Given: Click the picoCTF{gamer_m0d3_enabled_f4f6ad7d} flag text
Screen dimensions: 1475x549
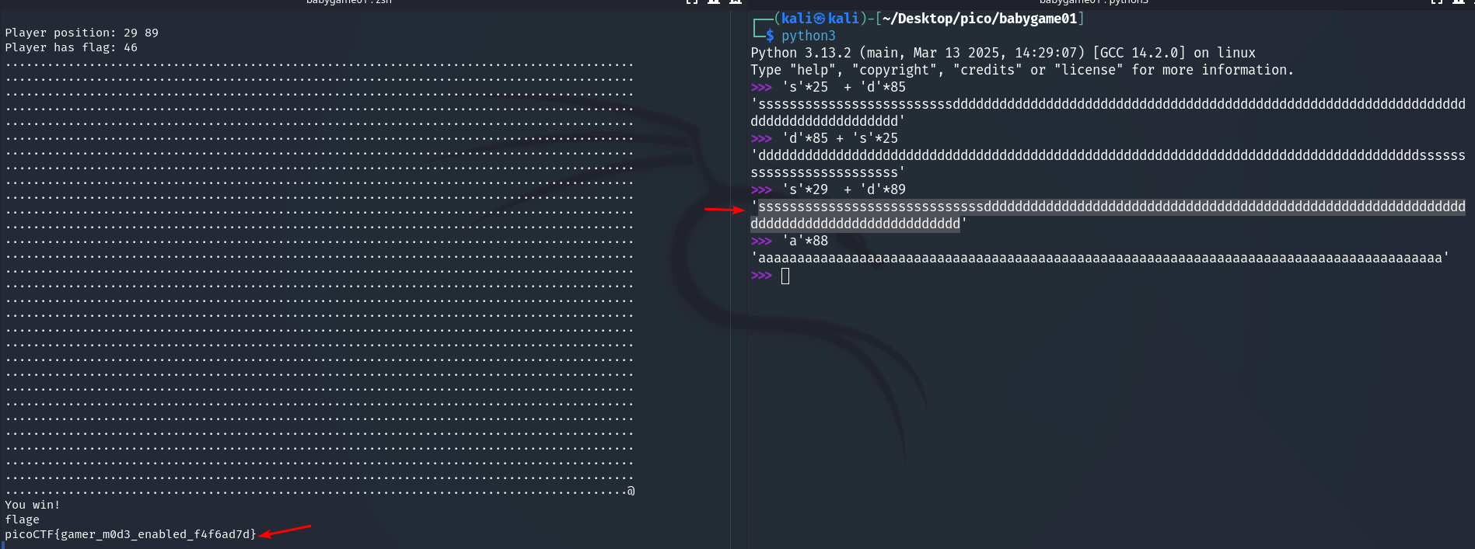Looking at the screenshot, I should click(131, 534).
